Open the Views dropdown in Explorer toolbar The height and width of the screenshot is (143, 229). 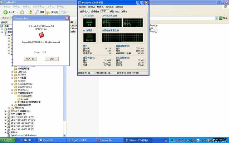click(x=64, y=13)
